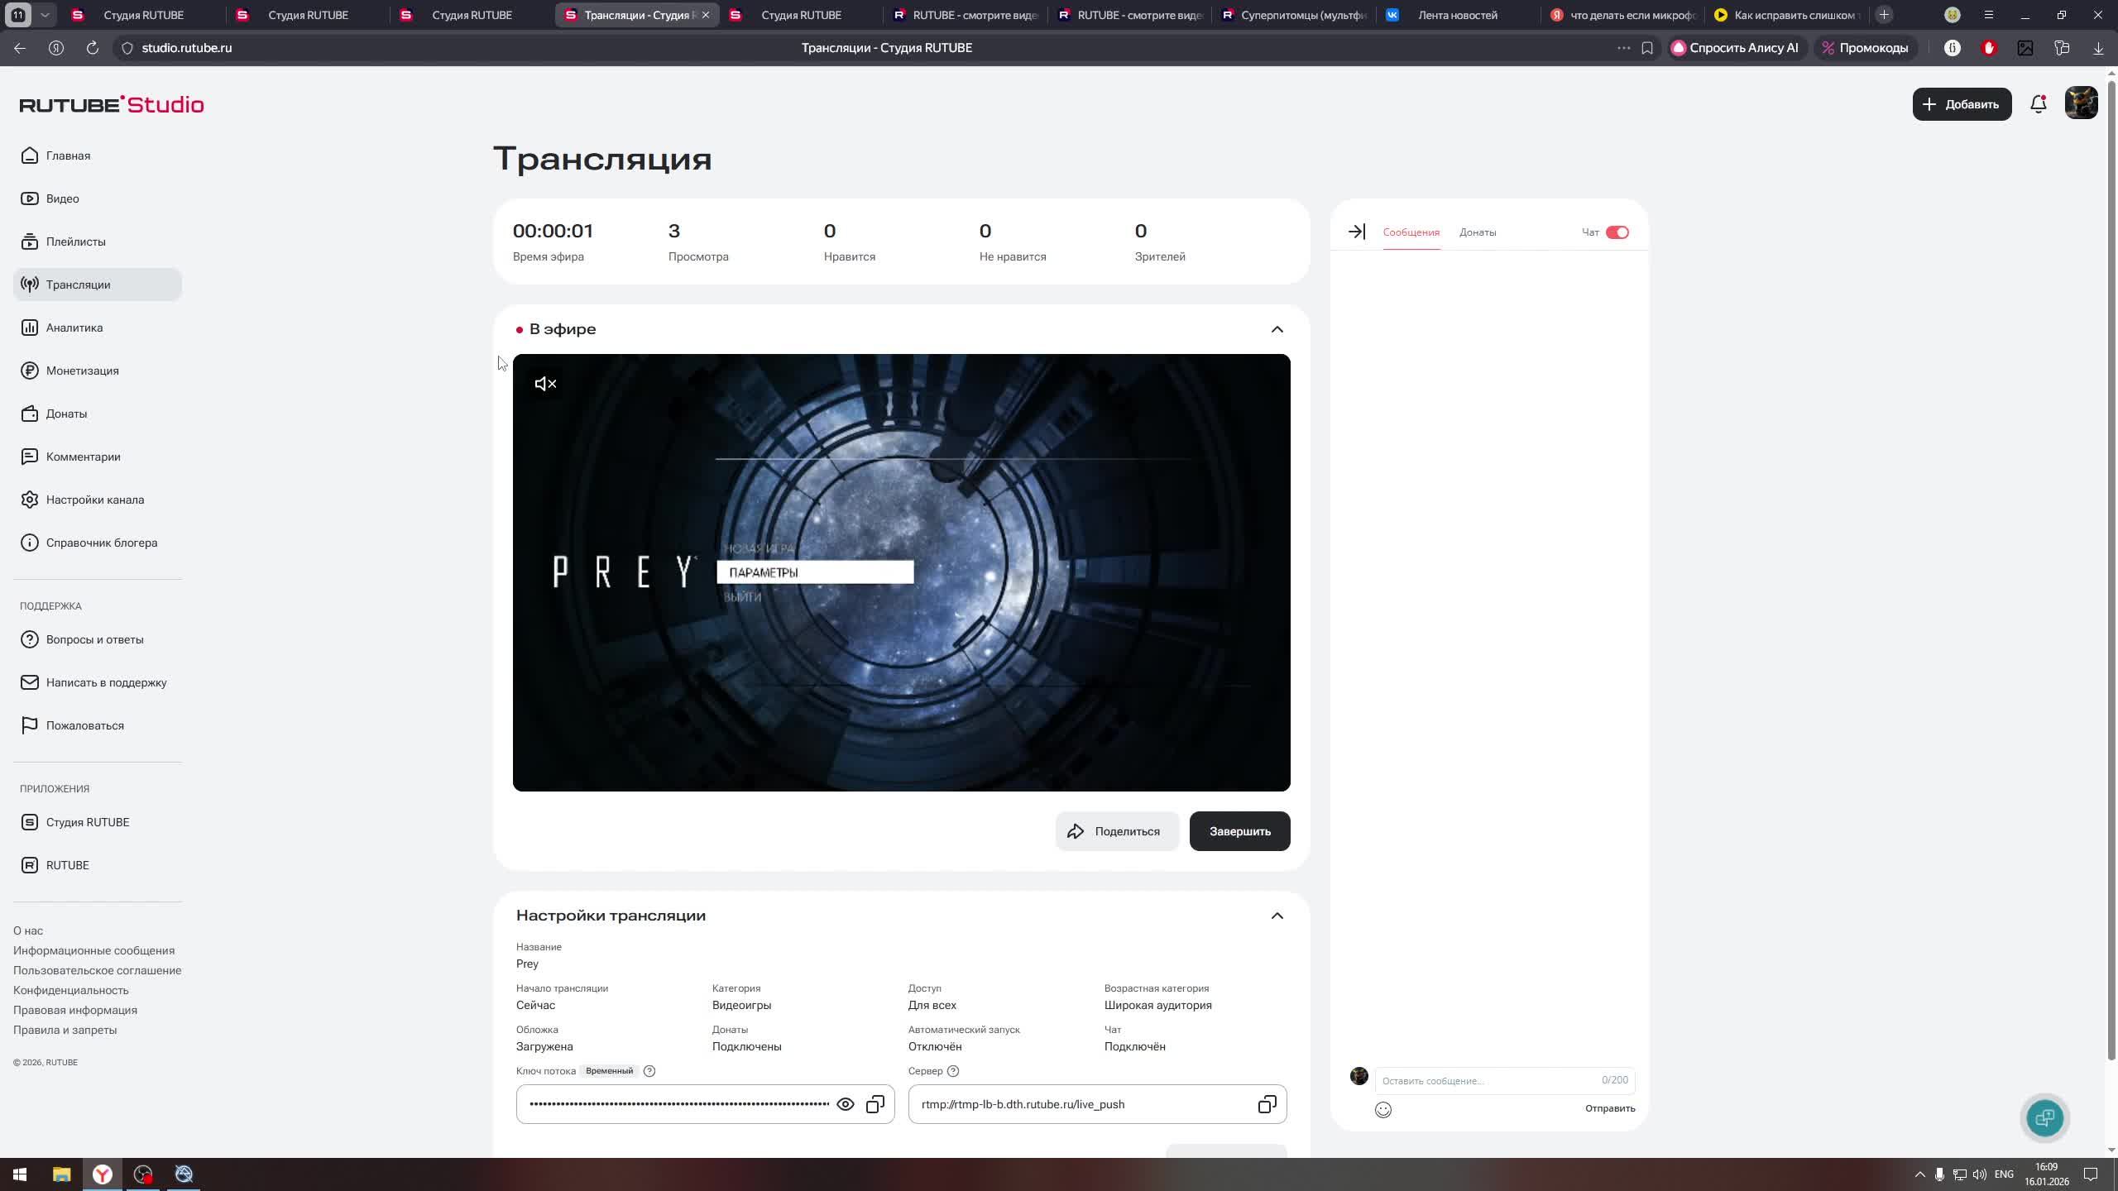Go back in browser history
The height and width of the screenshot is (1191, 2118).
tap(20, 48)
